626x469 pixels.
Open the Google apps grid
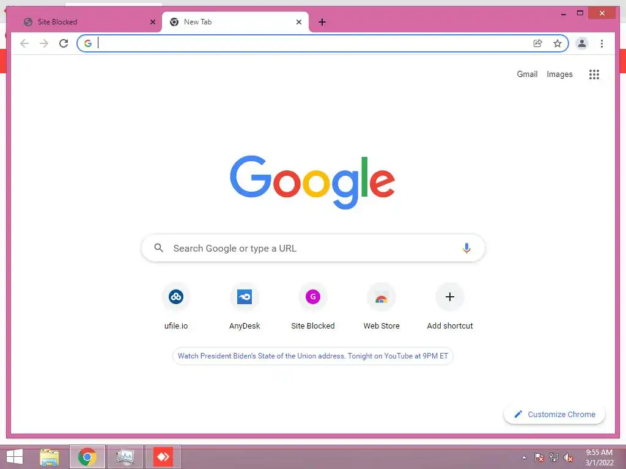[x=594, y=74]
